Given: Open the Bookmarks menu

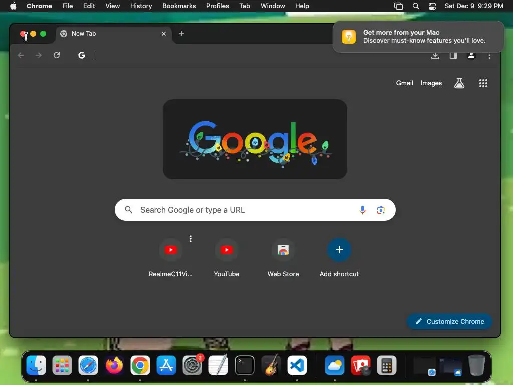Looking at the screenshot, I should click(x=179, y=6).
